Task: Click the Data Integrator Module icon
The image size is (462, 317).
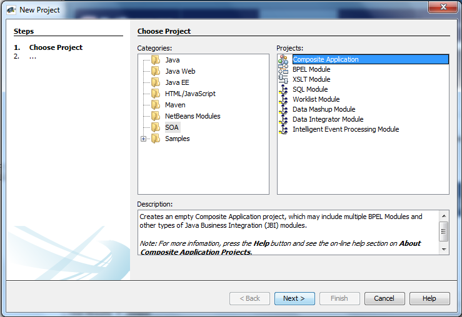Action: (x=283, y=119)
